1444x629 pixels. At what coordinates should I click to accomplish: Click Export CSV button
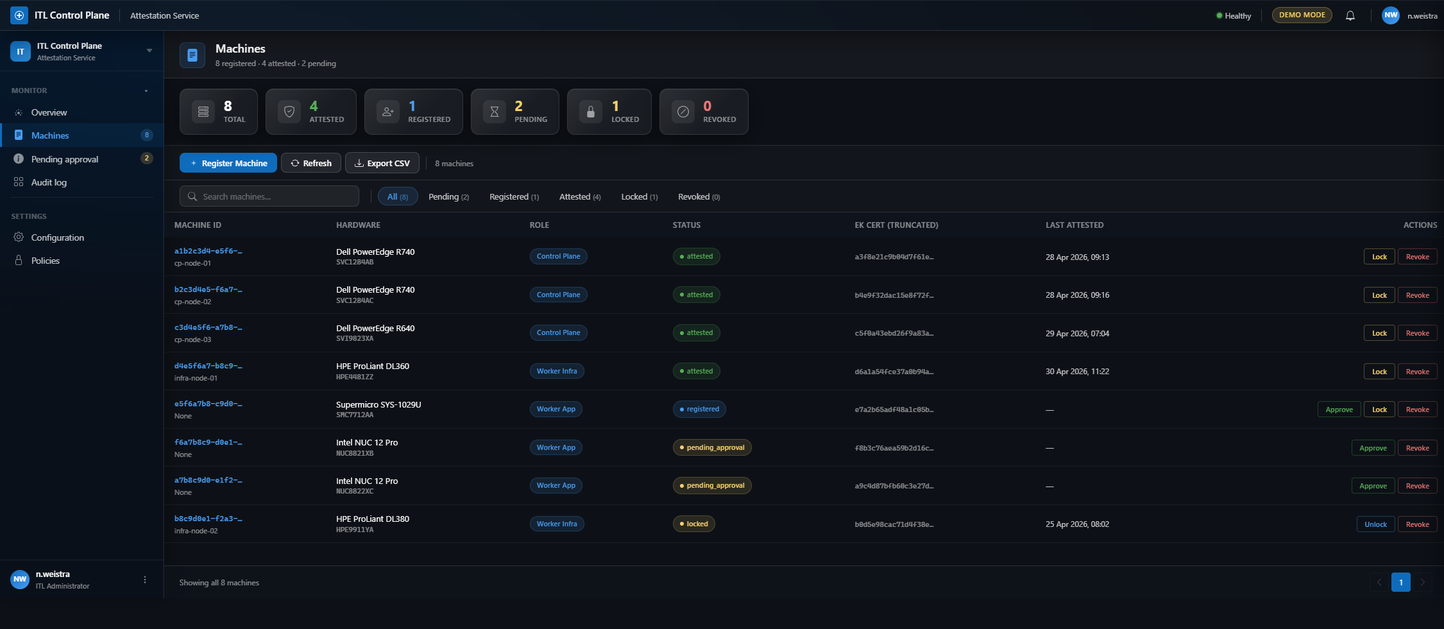coord(382,163)
